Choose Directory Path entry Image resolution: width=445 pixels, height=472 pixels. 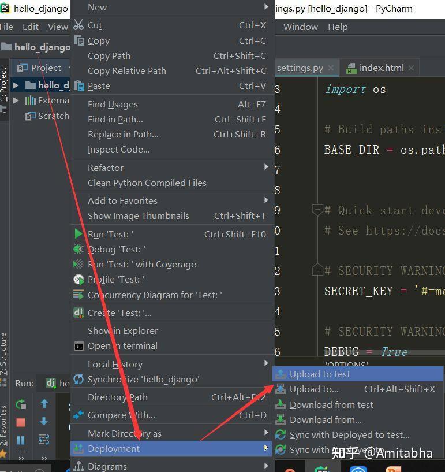[173, 397]
